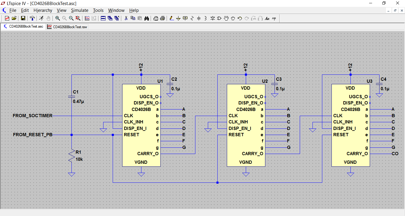Open the Edit menu
Screen dimensions: 405x216
[25, 10]
